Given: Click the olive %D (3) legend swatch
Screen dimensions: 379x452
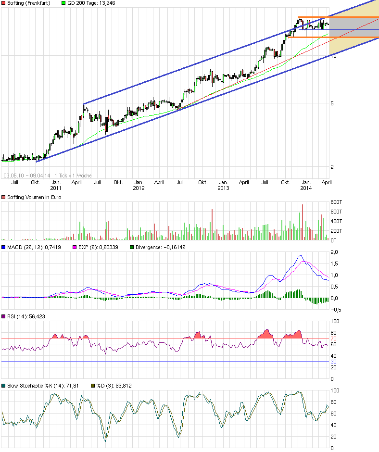Looking at the screenshot, I should coord(93,386).
